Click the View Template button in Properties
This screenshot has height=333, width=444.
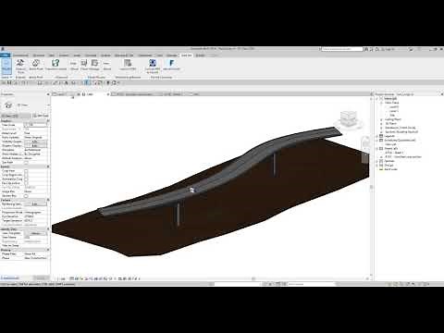[x=36, y=233]
